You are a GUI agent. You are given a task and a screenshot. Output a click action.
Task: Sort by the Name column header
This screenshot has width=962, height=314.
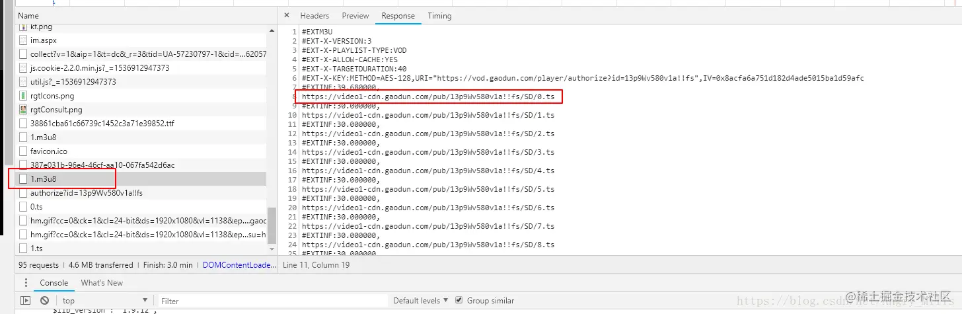pos(28,15)
